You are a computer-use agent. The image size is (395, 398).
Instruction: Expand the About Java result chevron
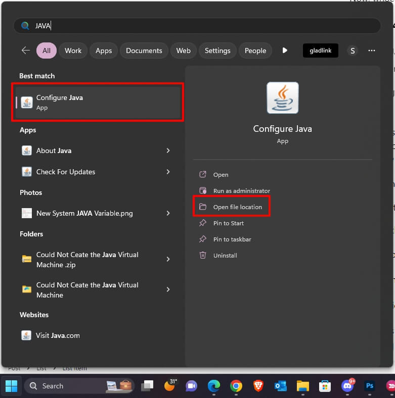[168, 151]
